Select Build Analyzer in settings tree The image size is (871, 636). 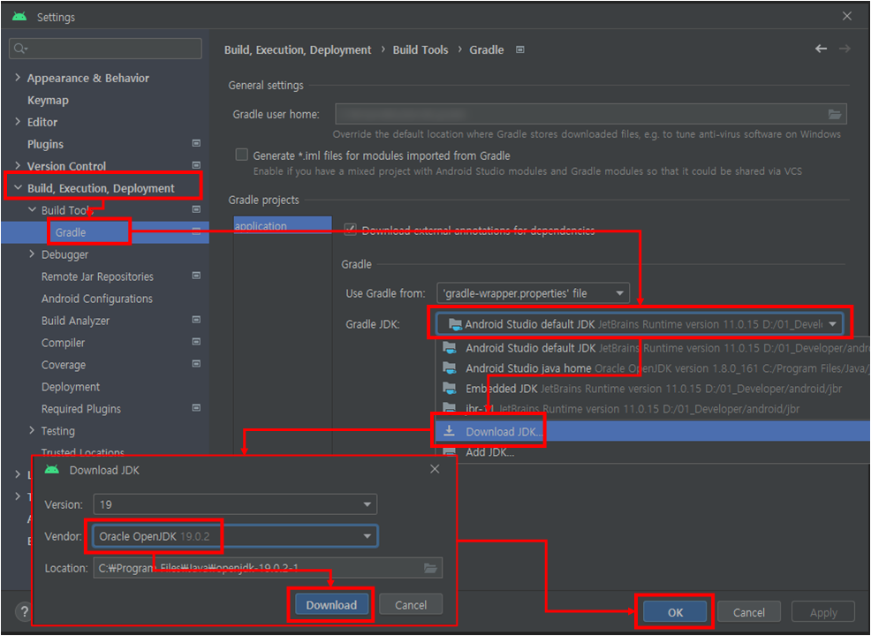pyautogui.click(x=76, y=321)
